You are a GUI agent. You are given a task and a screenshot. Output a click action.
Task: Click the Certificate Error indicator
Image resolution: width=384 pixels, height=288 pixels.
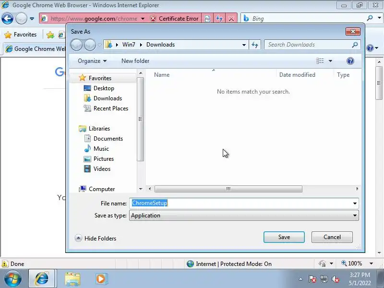(174, 19)
